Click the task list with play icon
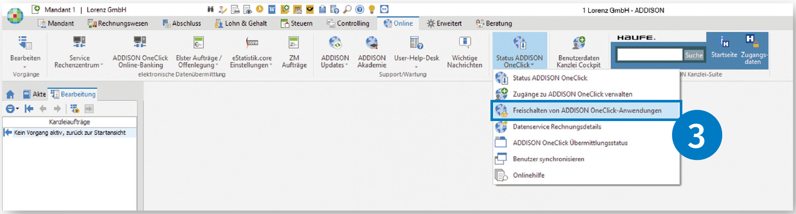This screenshot has height=214, width=796. click(75, 109)
